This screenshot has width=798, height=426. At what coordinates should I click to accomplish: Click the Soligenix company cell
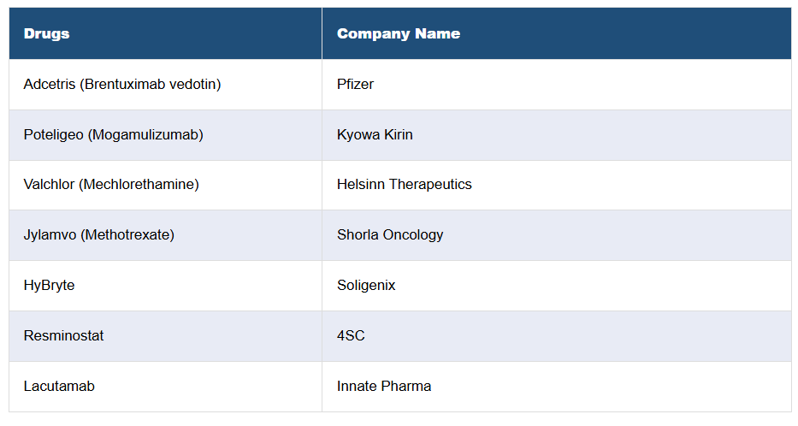(366, 286)
